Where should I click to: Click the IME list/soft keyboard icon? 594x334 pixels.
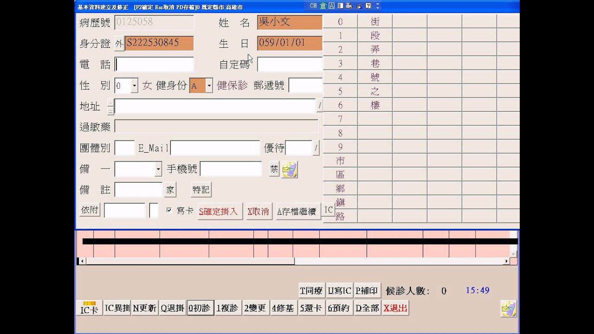349,6
